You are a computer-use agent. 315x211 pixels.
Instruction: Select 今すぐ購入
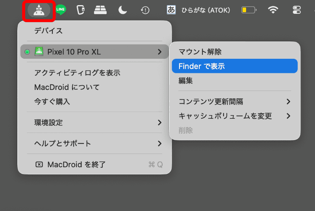click(x=52, y=102)
